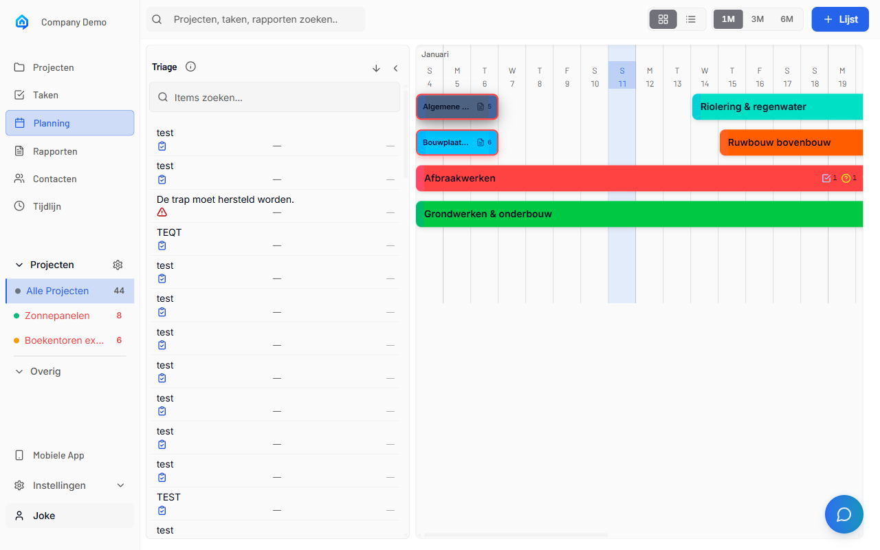This screenshot has height=550, width=880.
Task: Click the blue Lijst button
Action: coord(839,19)
